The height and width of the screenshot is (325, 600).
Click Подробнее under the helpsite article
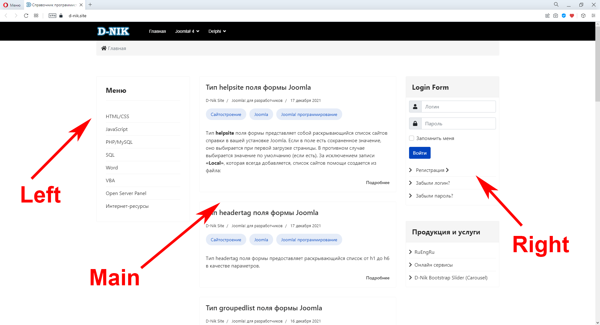pyautogui.click(x=378, y=182)
